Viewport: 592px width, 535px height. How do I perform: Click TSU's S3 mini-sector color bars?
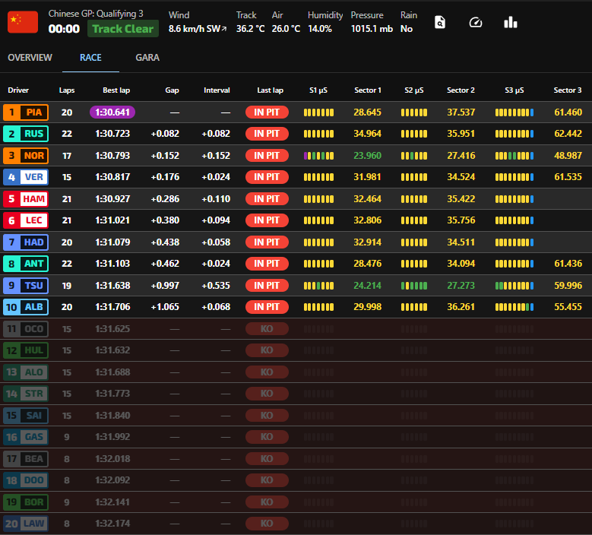coord(514,286)
